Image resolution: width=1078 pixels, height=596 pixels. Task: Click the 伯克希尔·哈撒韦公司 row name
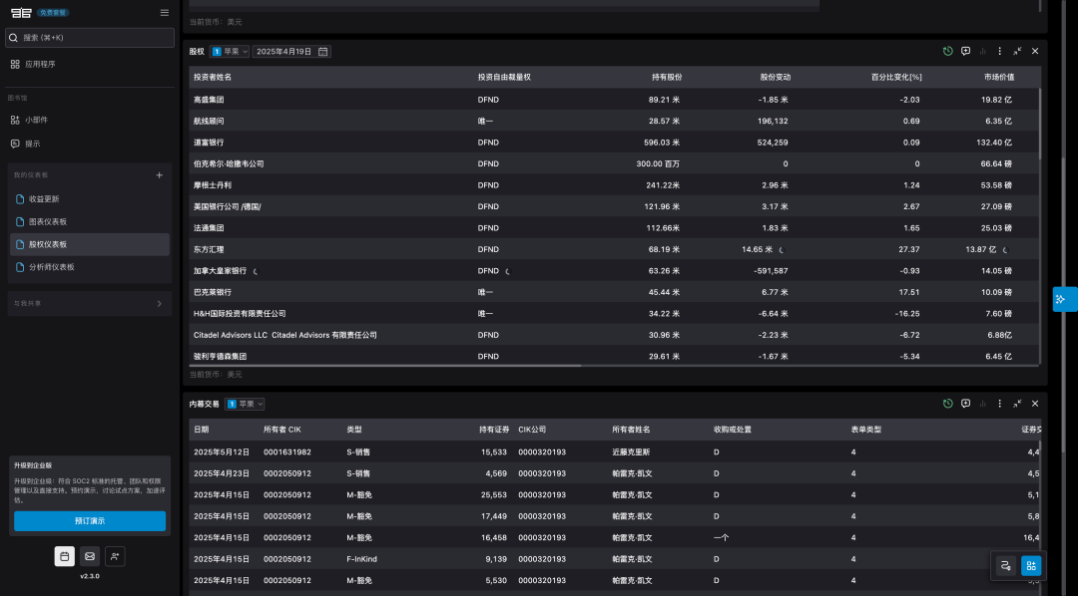[x=229, y=164]
